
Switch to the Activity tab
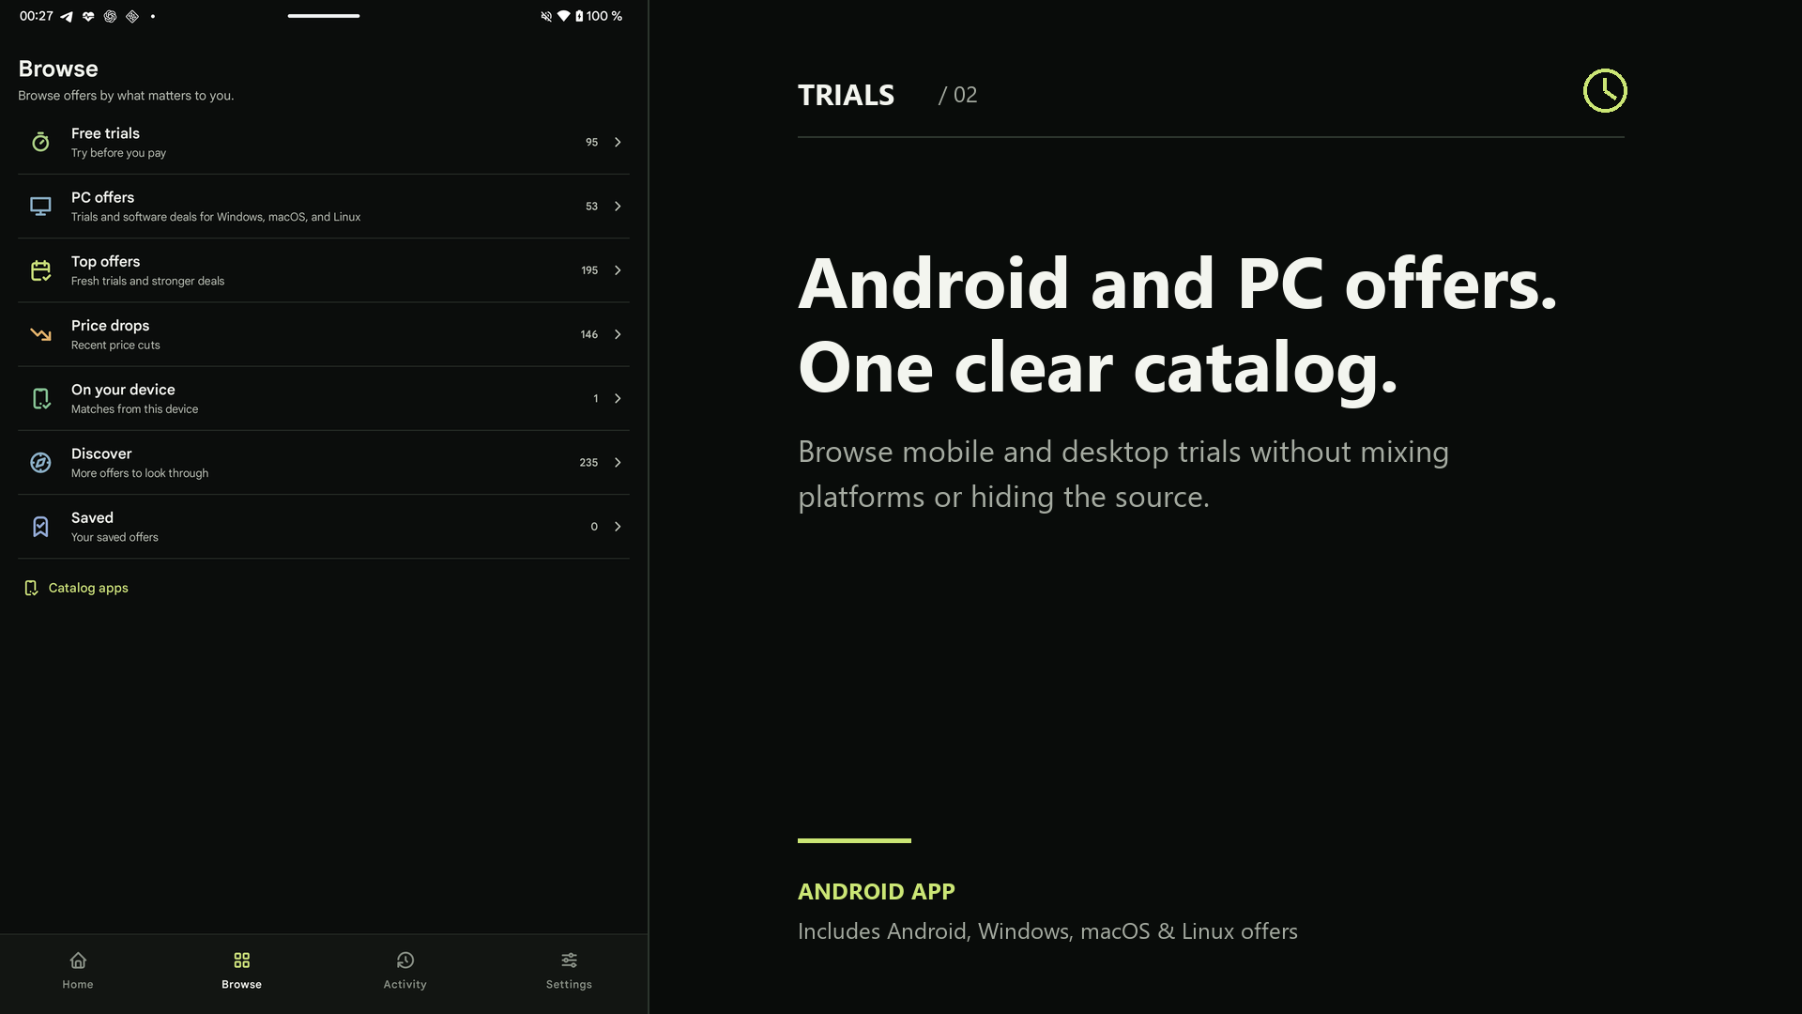[405, 971]
